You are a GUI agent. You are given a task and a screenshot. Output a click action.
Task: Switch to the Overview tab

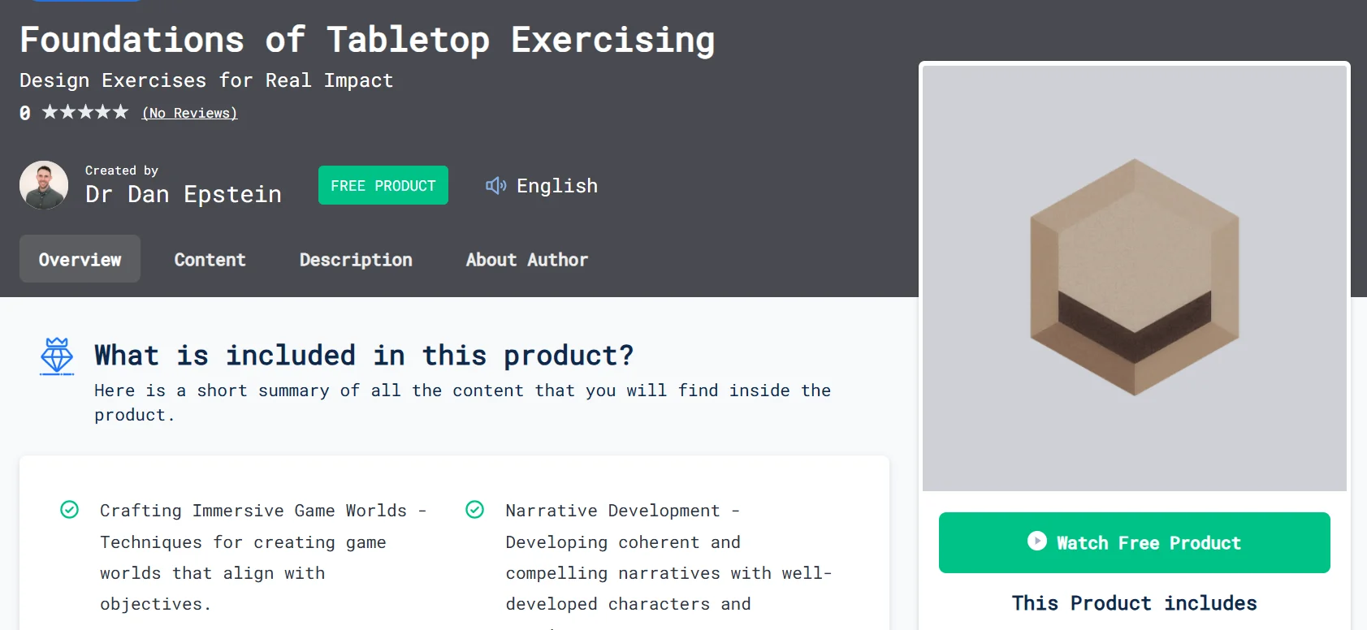80,259
